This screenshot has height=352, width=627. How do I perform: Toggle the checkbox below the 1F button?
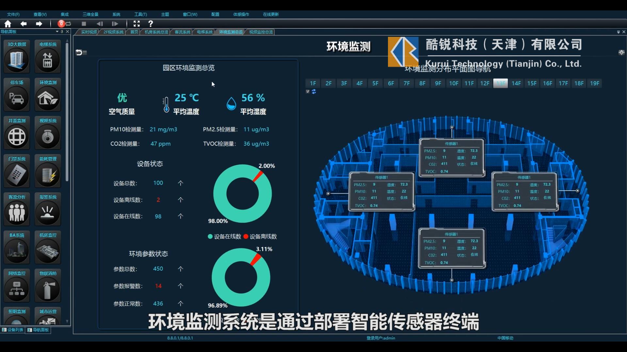tap(308, 92)
